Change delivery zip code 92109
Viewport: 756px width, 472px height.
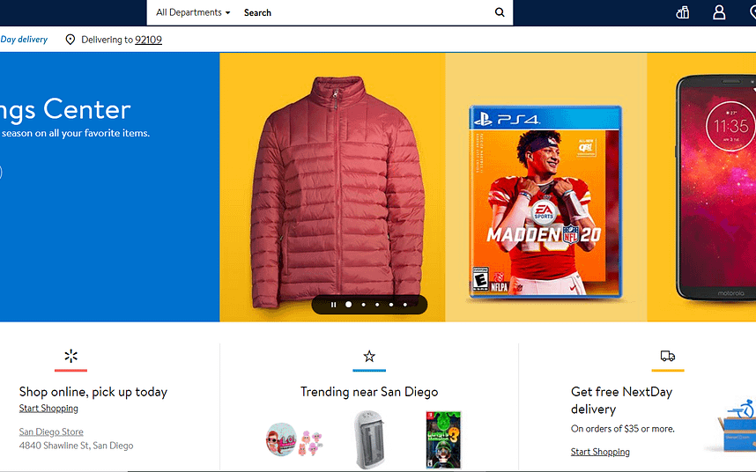pyautogui.click(x=149, y=40)
